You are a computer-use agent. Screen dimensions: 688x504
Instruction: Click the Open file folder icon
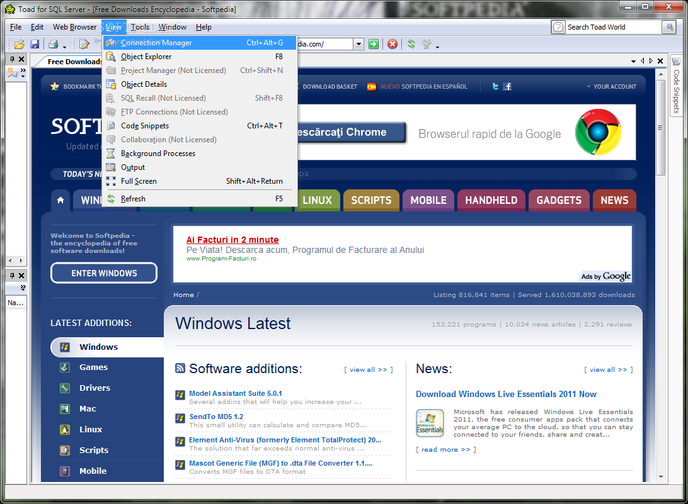click(x=20, y=44)
